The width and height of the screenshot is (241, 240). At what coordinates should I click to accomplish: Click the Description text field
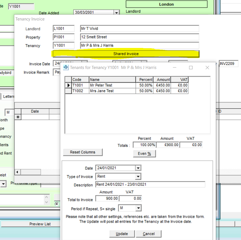(x=150, y=185)
